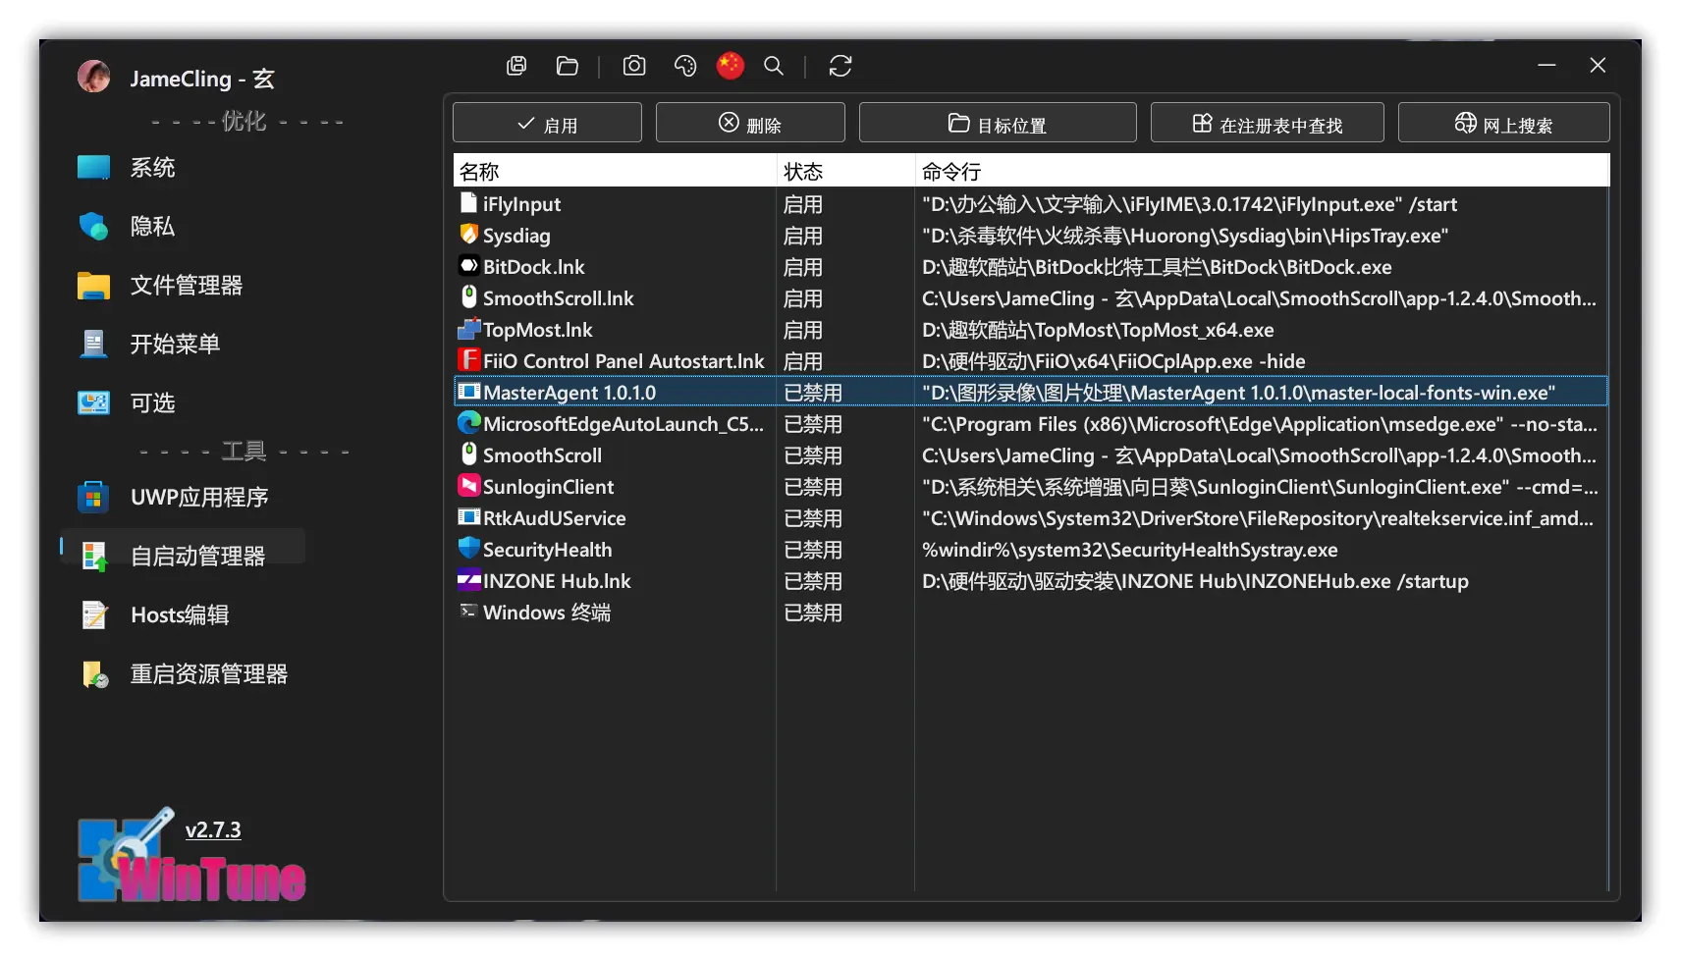Click the MasterAgent 1.0.1.0 icon
The height and width of the screenshot is (961, 1681).
(x=469, y=392)
